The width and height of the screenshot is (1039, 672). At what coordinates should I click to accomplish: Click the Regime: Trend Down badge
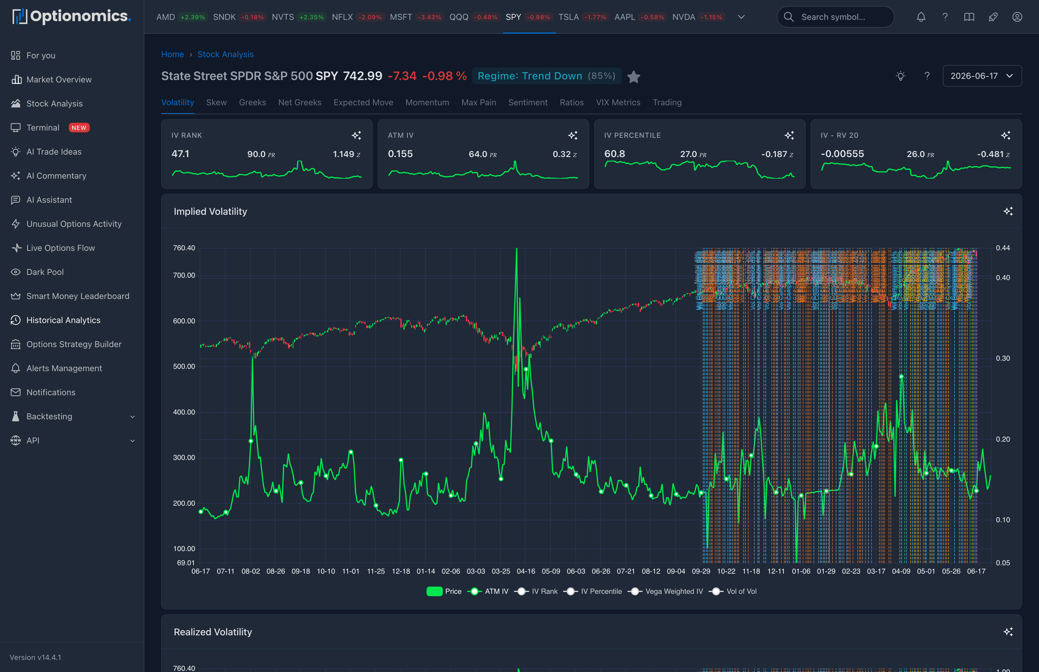pyautogui.click(x=546, y=76)
